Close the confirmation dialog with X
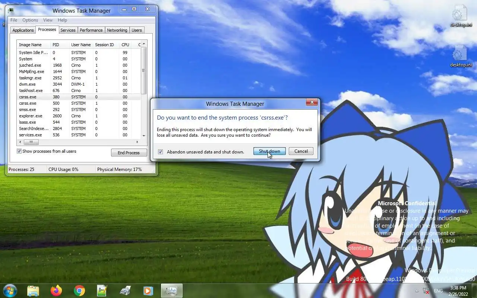This screenshot has height=298, width=477. pos(312,102)
